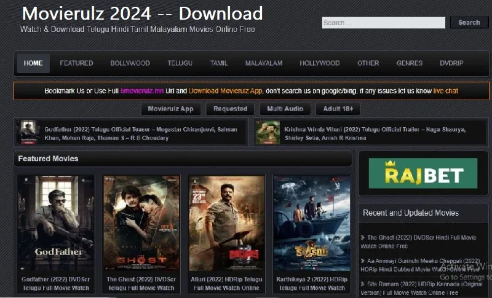Expand the GENRES menu
The width and height of the screenshot is (492, 298).
[x=409, y=63]
